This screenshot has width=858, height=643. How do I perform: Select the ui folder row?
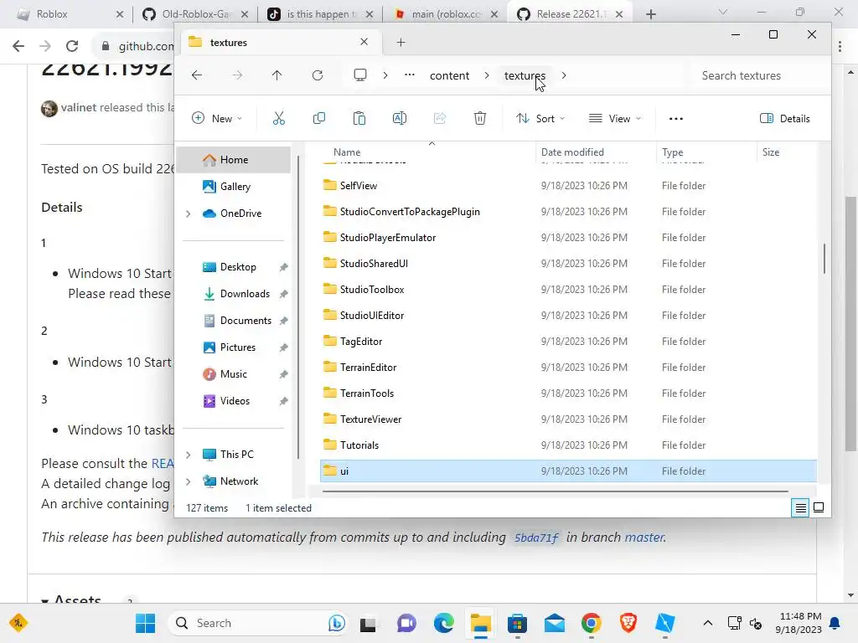tap(568, 471)
